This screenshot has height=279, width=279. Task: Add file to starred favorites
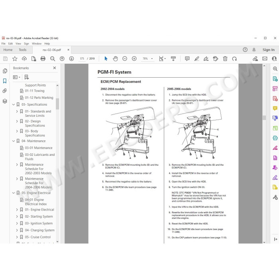pos(15,59)
